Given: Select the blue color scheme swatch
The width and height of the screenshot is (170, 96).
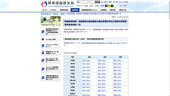Looking at the screenshot, I should 106,6.
